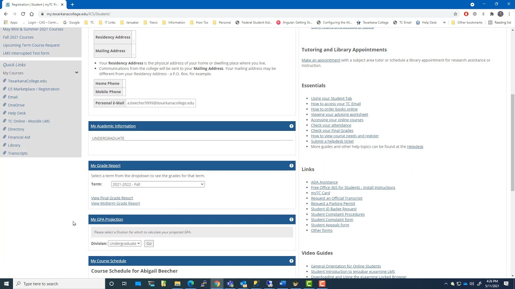
Task: Open Microsoft Edge from the taskbar
Action: (190, 284)
